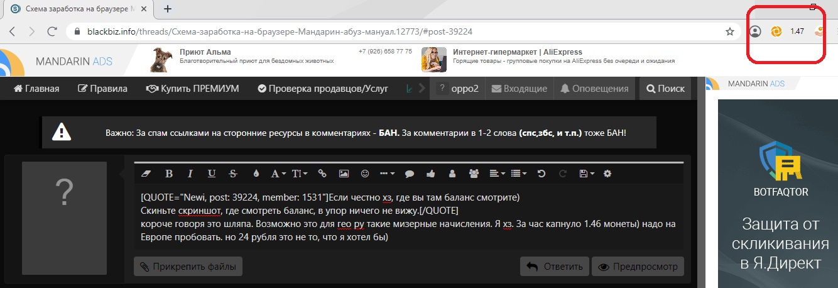This screenshot has width=838, height=288.
Task: Toggle bold formatting in editor
Action: point(168,174)
